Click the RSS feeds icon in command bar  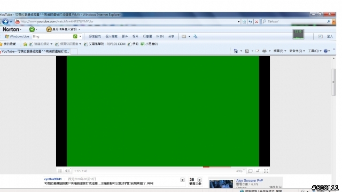click(x=247, y=51)
